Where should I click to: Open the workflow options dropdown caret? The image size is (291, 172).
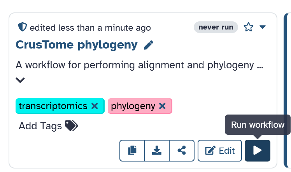coord(263,27)
